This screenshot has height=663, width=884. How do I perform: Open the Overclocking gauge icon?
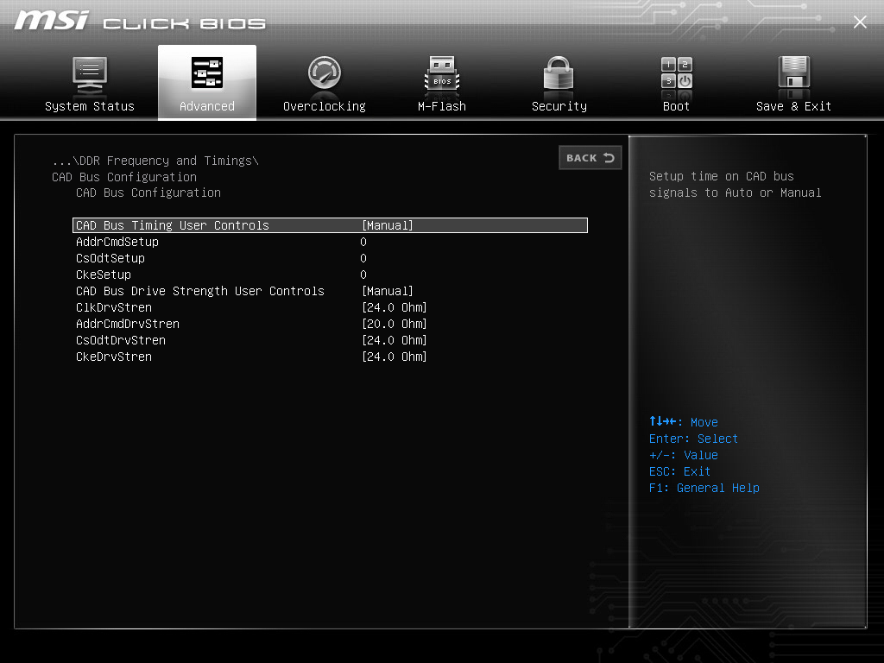[325, 73]
